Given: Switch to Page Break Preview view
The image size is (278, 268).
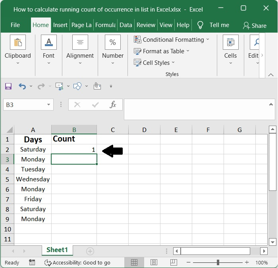Looking at the screenshot, I should 173,262.
